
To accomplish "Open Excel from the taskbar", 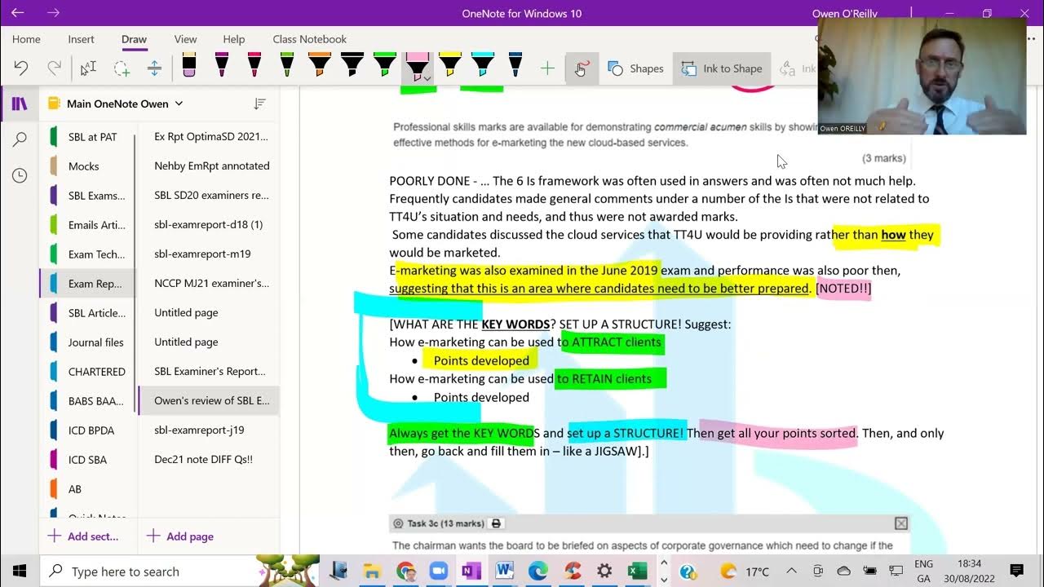I will point(637,572).
